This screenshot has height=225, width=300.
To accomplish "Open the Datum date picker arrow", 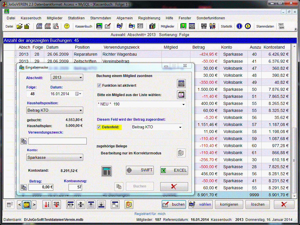I will (80, 94).
